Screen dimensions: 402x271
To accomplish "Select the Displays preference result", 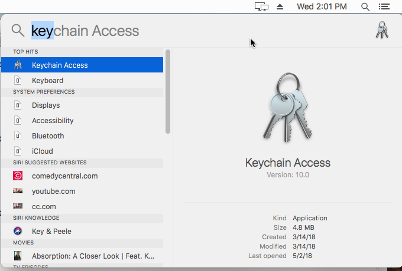I will 46,105.
